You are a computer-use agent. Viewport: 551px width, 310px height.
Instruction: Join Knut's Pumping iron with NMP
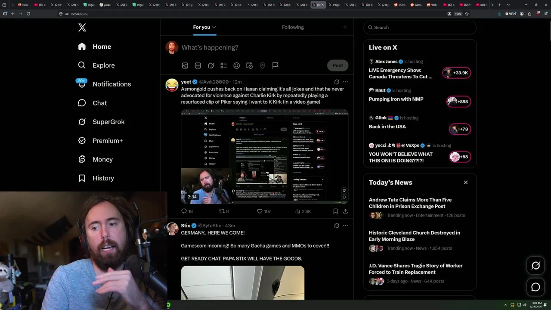tap(396, 99)
